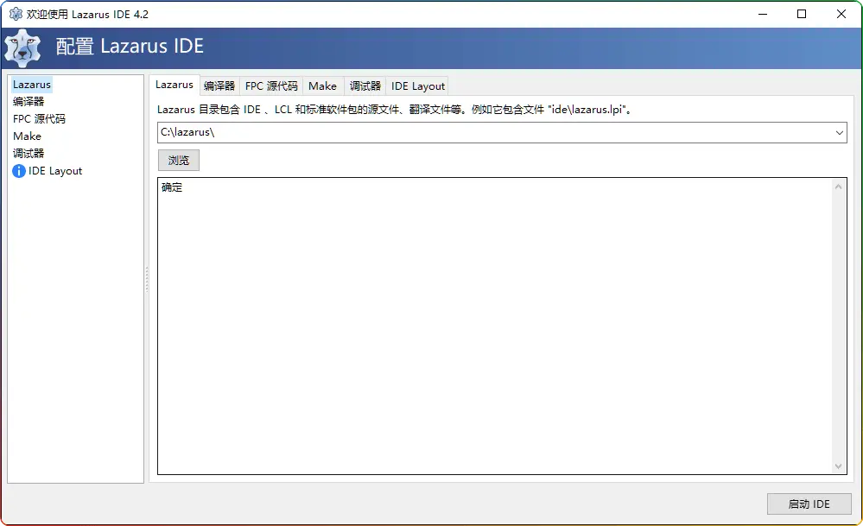Viewport: 863px width, 526px height.
Task: Click the 配置 Lazarus IDE header title
Action: click(130, 47)
